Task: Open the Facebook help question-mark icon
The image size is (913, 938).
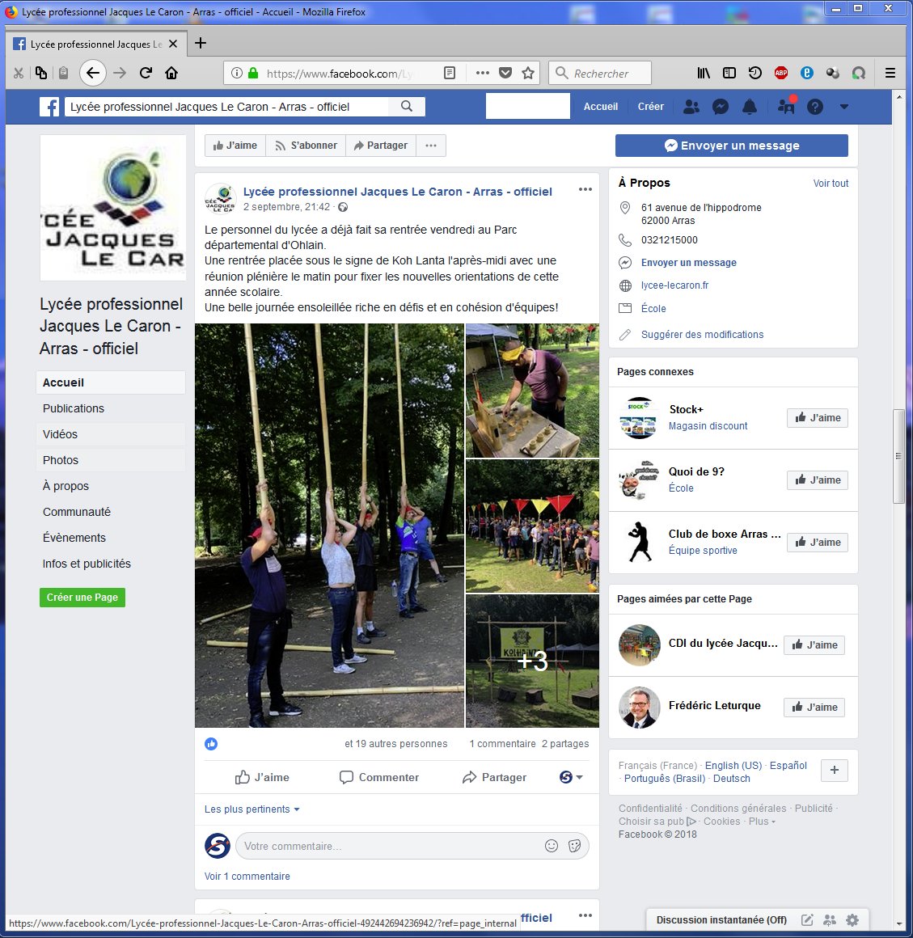Action: click(x=815, y=107)
